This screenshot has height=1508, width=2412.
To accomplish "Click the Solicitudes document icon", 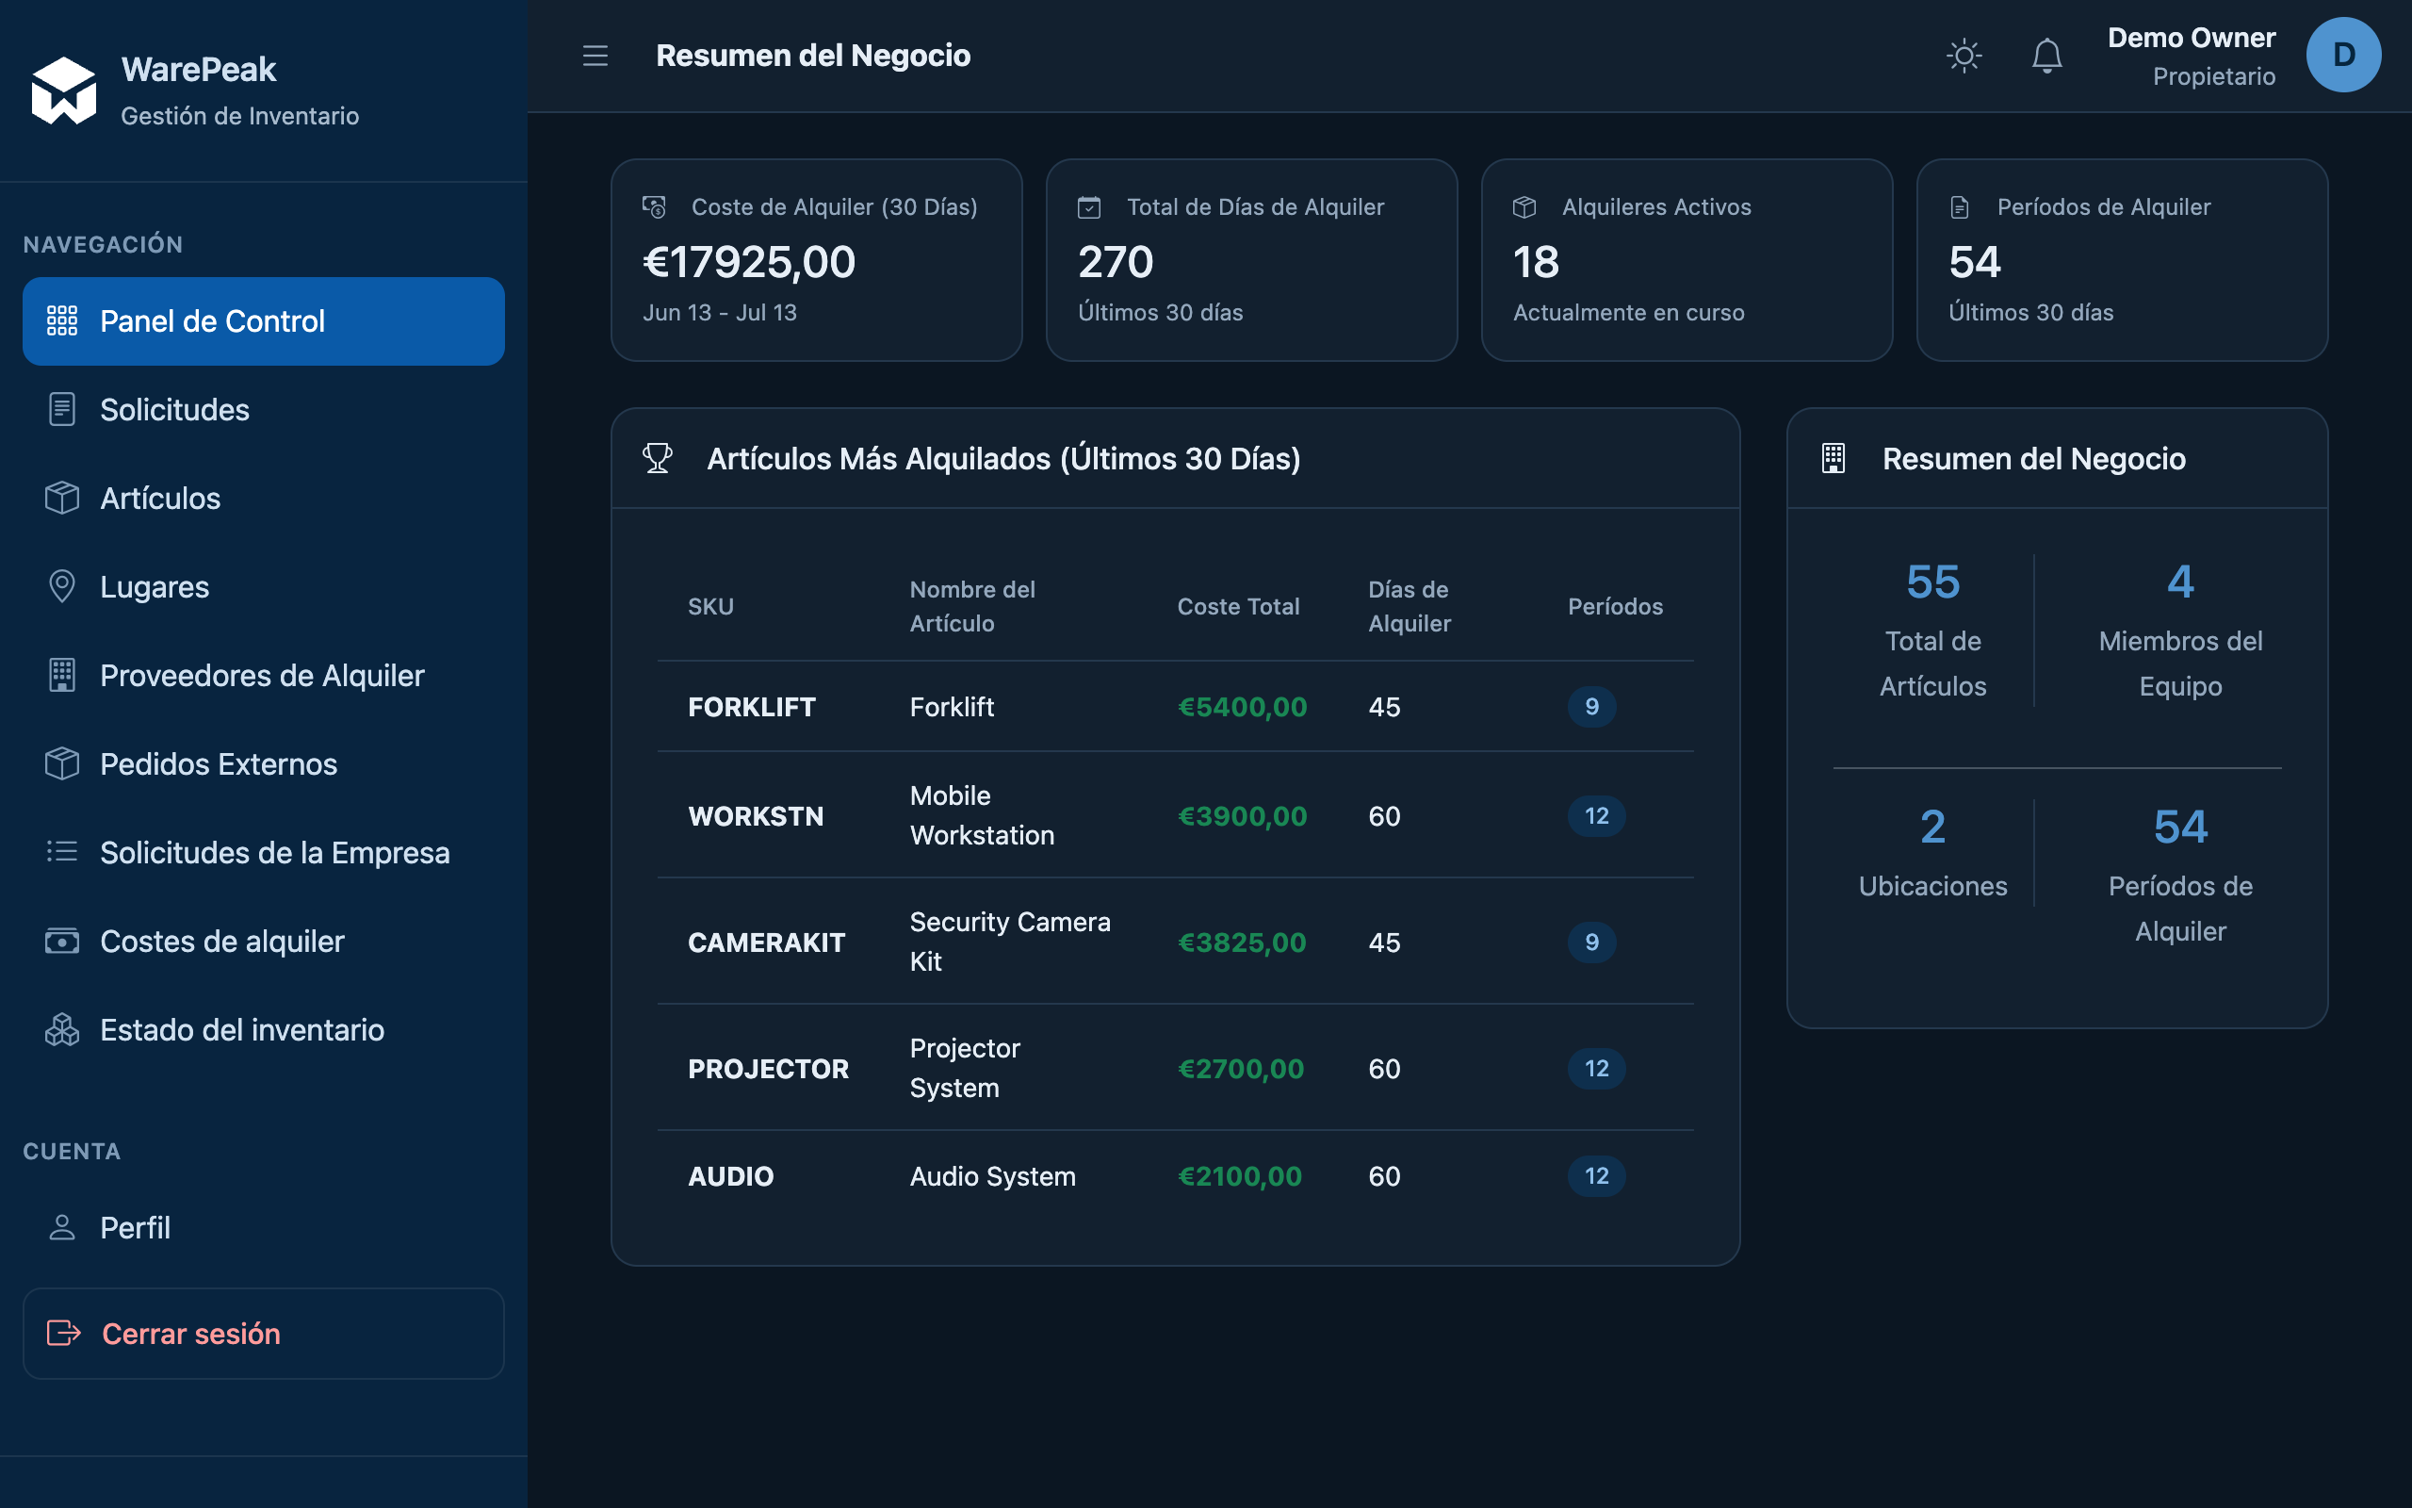I will tap(62, 410).
